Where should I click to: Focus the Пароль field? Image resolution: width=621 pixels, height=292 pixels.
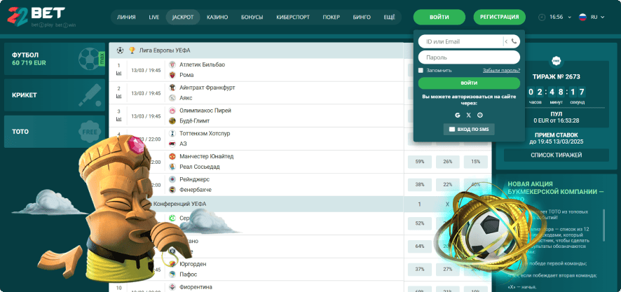pos(469,57)
